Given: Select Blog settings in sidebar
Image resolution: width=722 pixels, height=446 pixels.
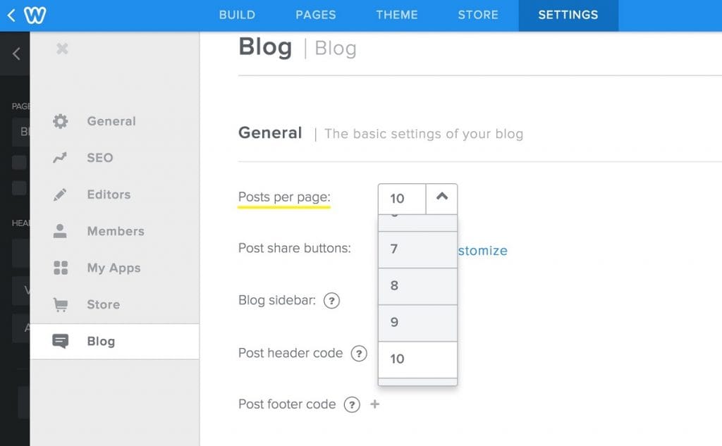Looking at the screenshot, I should pos(115,342).
